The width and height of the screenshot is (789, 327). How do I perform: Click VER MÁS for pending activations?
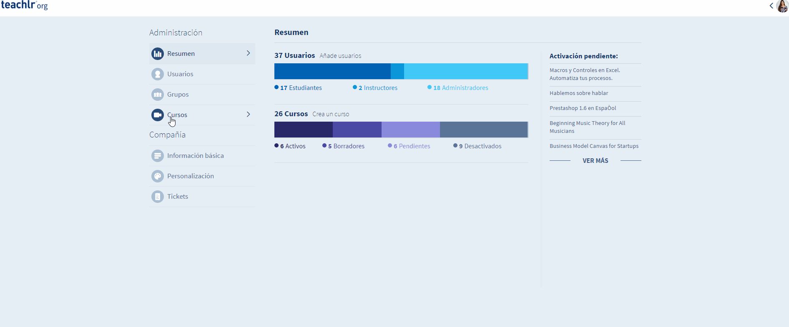[595, 161]
